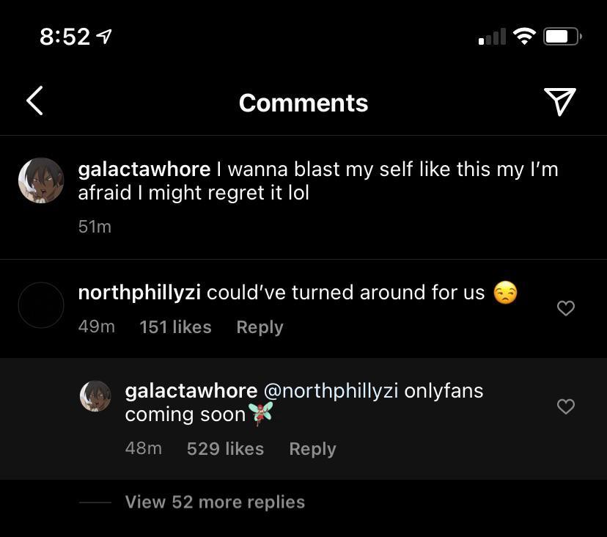The height and width of the screenshot is (537, 607).
Task: Tap the 8:52 status bar clock
Action: tap(65, 37)
